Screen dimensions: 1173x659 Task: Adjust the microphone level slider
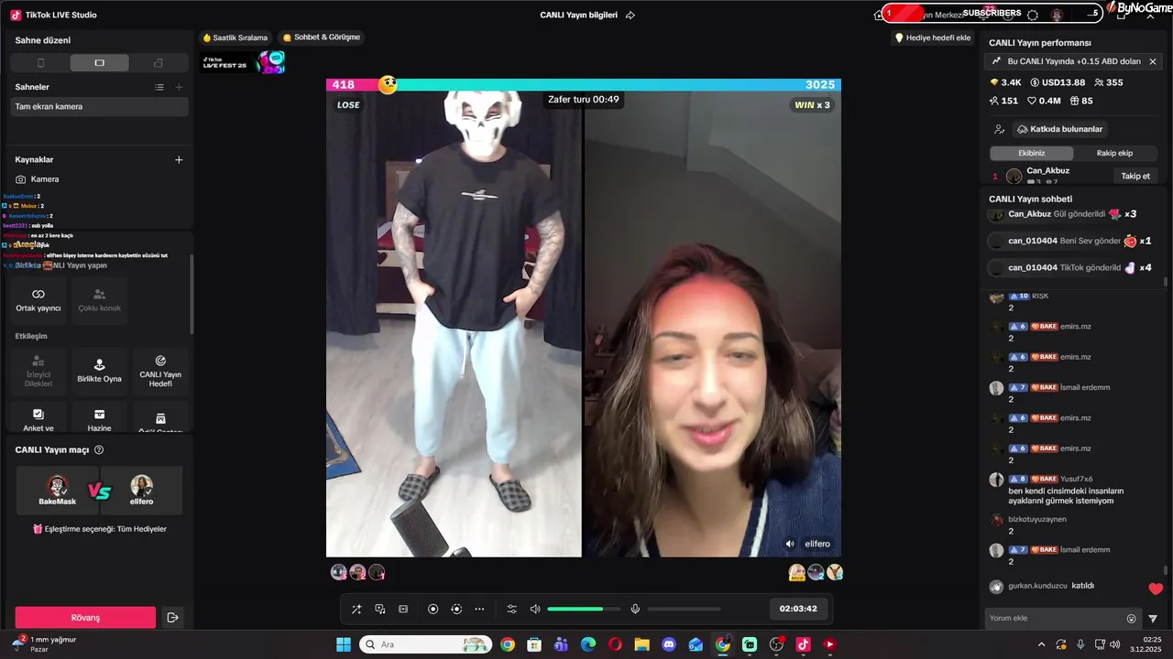tap(684, 610)
